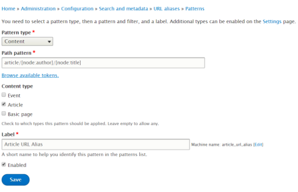Click inside the Path pattern field
Screen dimensions: 298x192
pyautogui.click(x=103, y=63)
